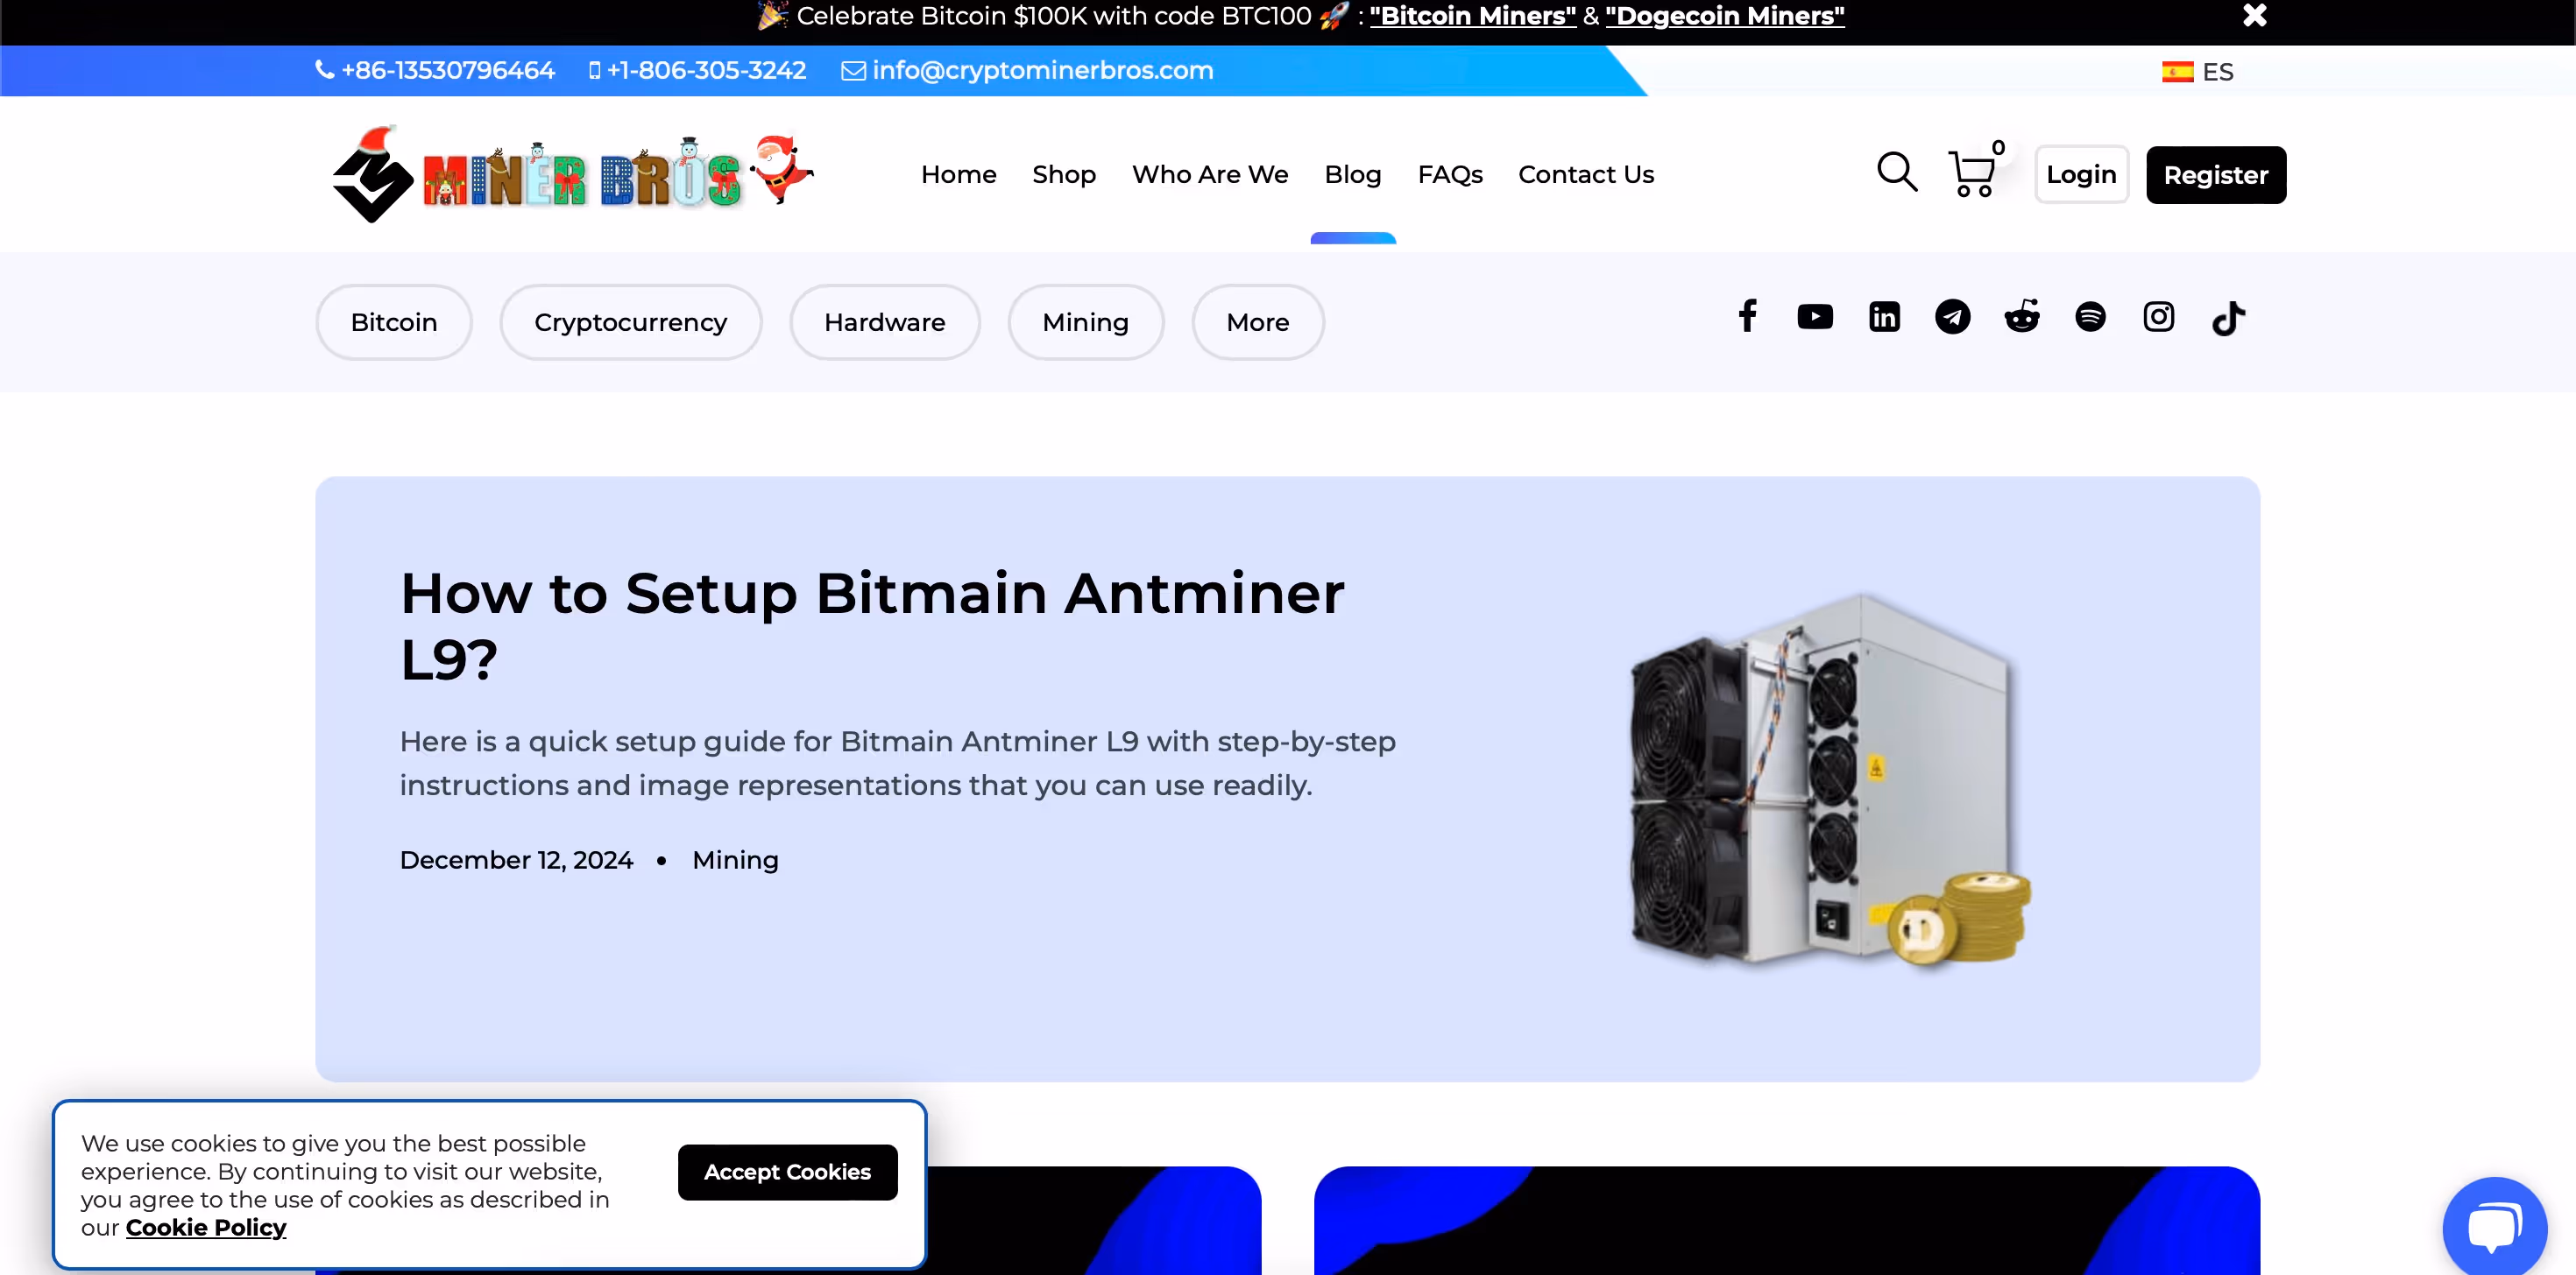Click the Miner Bros logo
Viewport: 2576px width, 1275px height.
click(x=573, y=174)
